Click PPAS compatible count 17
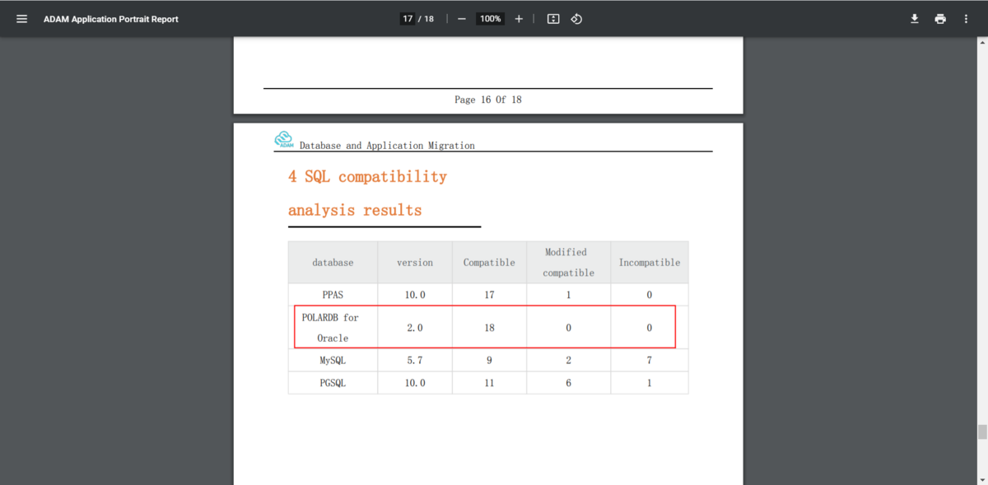This screenshot has height=485, width=988. 489,295
